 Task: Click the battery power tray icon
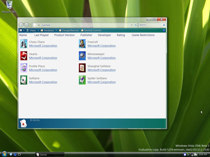coord(196,154)
